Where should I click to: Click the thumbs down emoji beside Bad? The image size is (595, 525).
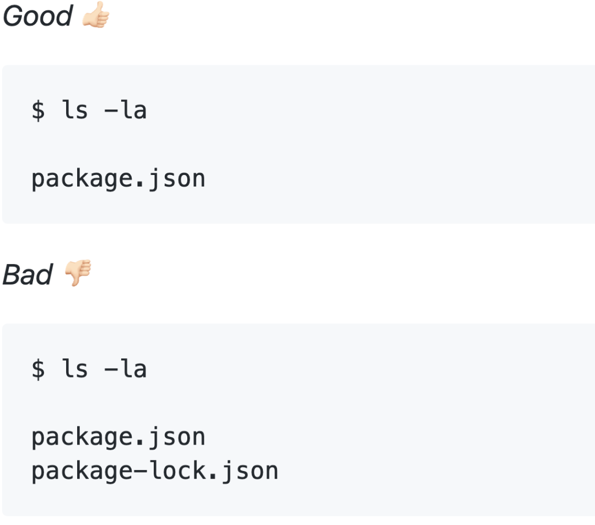(78, 273)
